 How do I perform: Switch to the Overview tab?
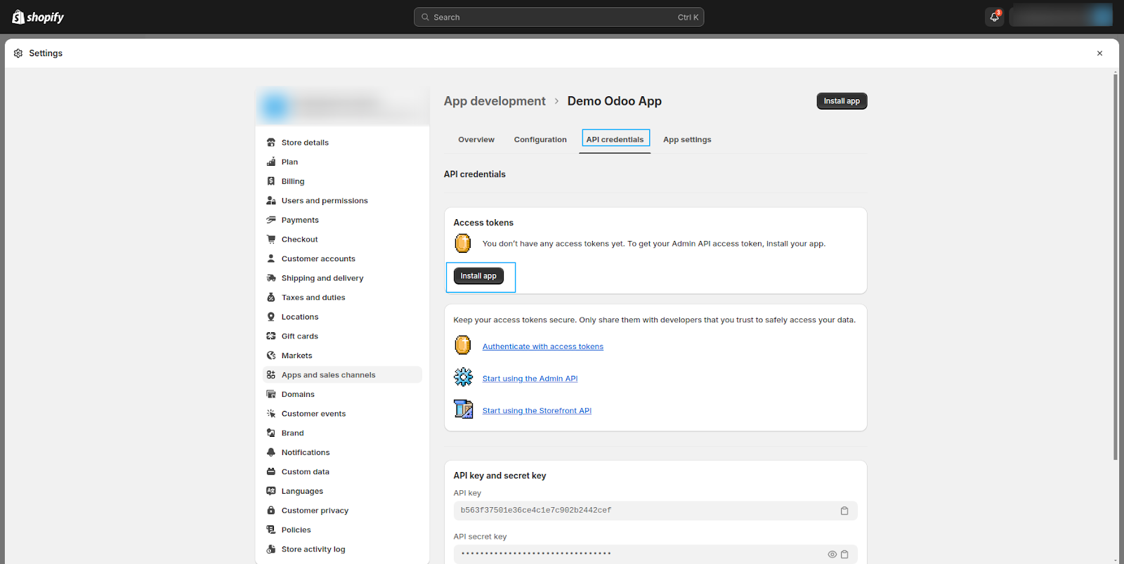tap(476, 140)
